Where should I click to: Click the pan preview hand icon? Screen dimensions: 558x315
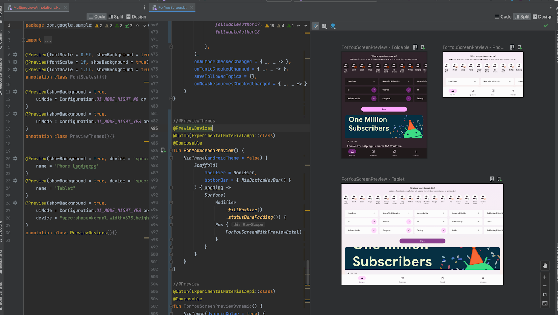tap(544, 265)
